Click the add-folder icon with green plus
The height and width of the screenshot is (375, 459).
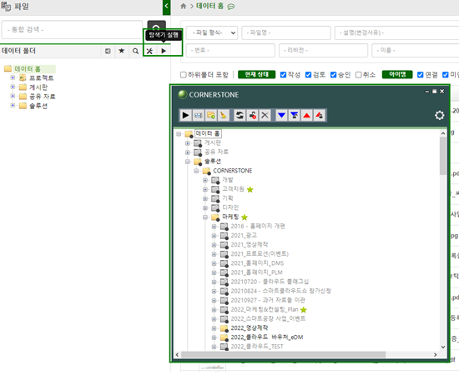click(x=211, y=115)
